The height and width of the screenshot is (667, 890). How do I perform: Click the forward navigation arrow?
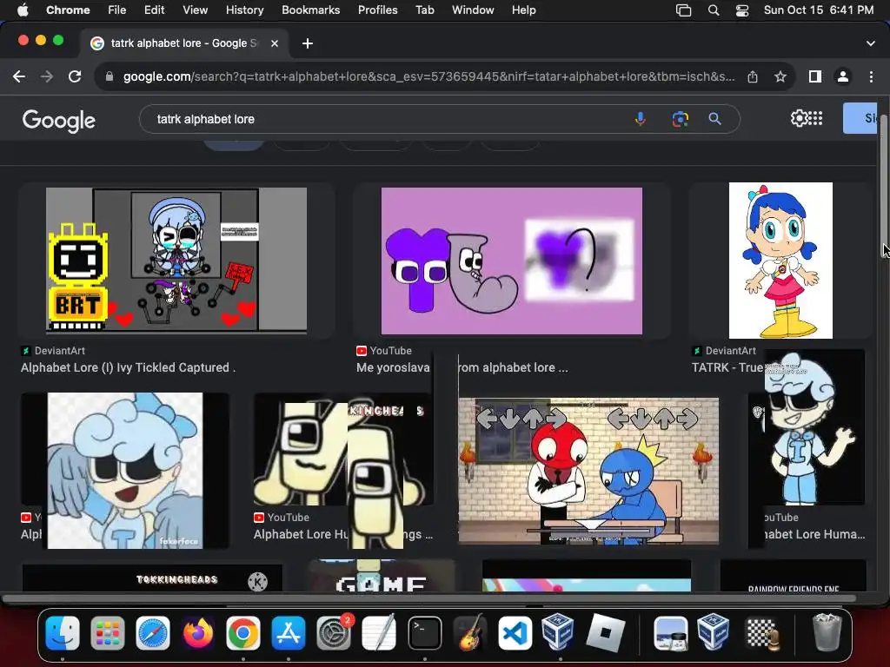click(47, 76)
